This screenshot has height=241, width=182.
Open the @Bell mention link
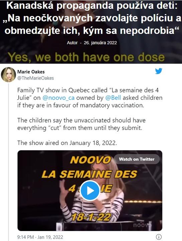[113, 98]
